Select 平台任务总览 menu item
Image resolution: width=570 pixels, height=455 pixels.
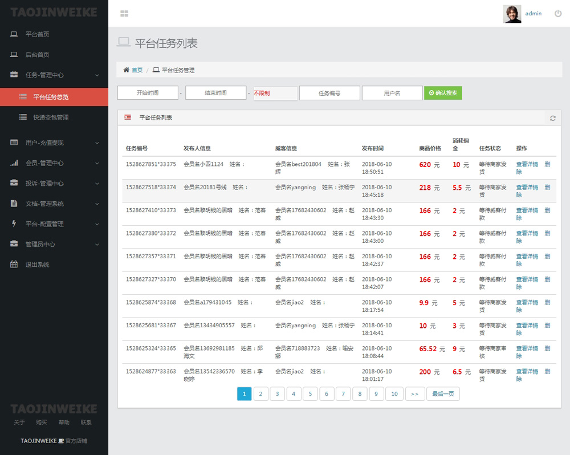[x=51, y=97]
